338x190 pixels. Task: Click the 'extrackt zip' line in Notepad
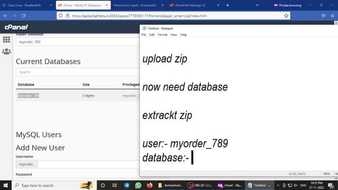click(x=167, y=116)
